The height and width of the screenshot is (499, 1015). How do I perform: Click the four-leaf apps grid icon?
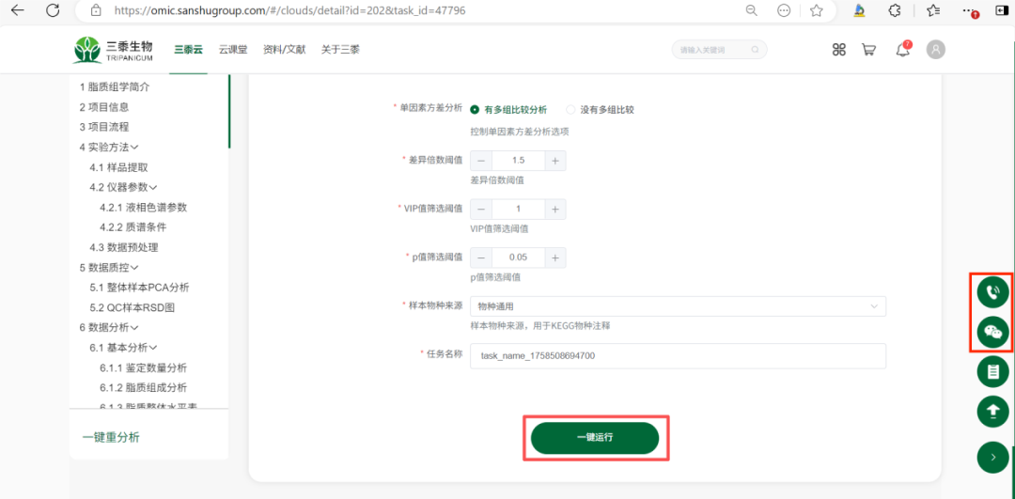click(x=839, y=50)
